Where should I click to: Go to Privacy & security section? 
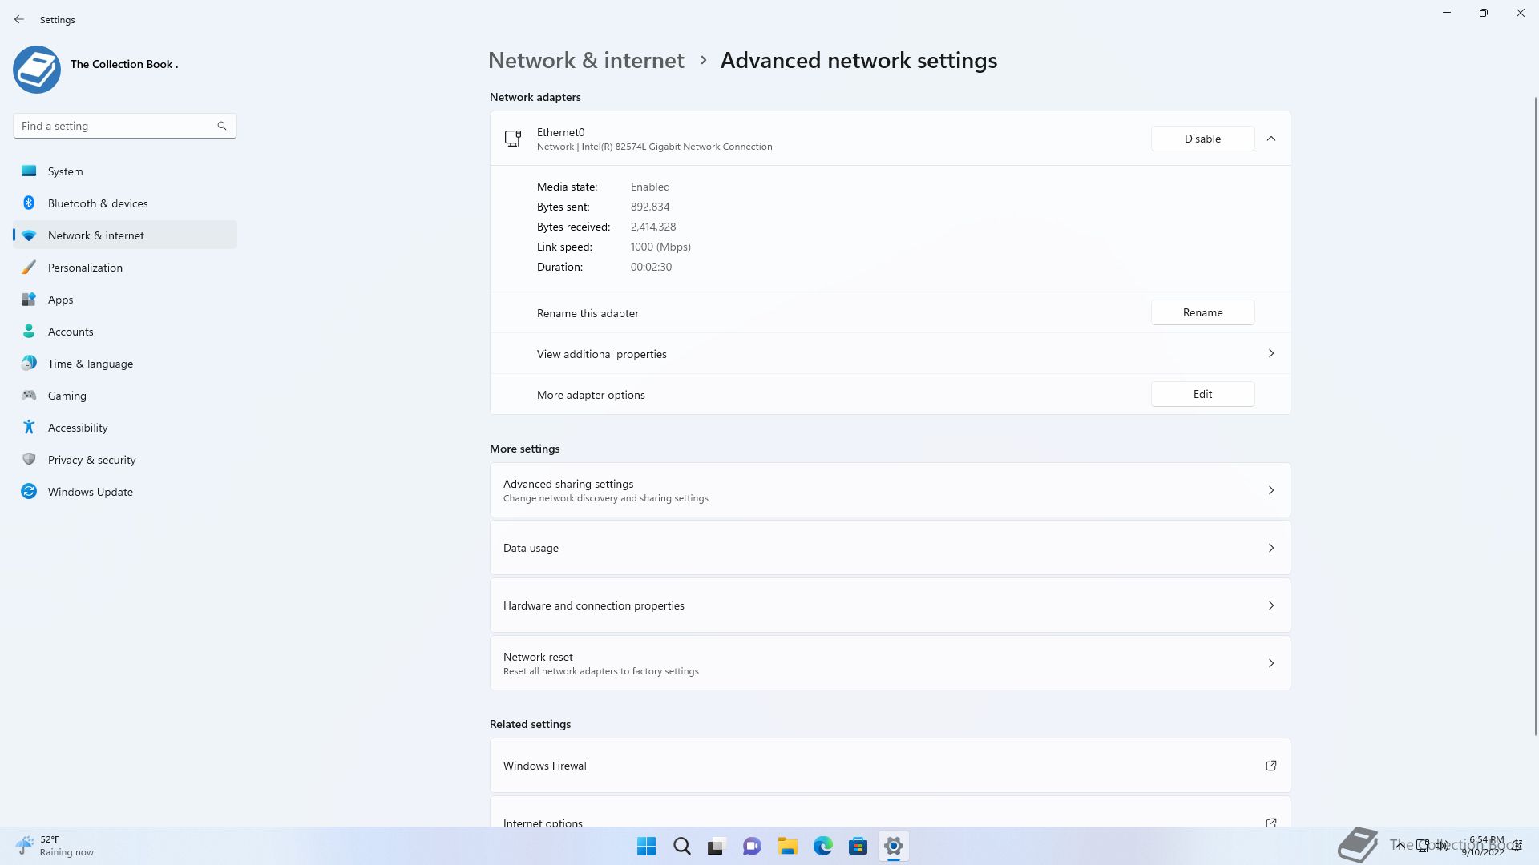point(91,460)
